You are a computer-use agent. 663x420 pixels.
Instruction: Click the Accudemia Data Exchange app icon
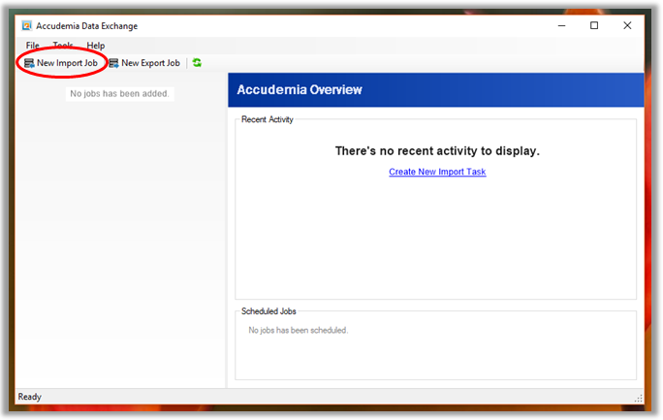(x=26, y=26)
